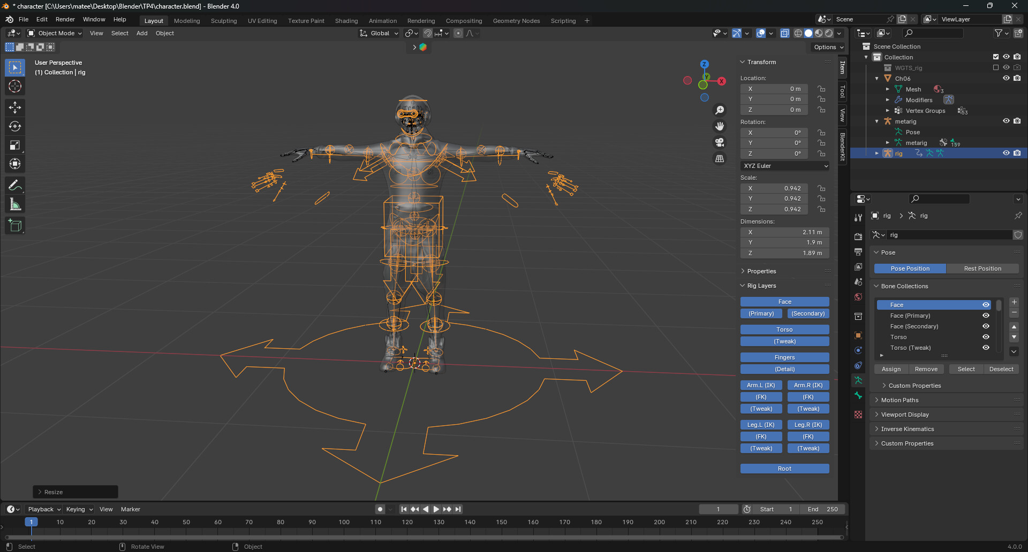This screenshot has height=552, width=1028.
Task: Activate the Transform tool
Action: coord(15,164)
